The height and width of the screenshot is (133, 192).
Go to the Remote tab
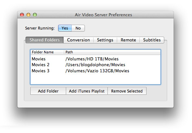(128, 40)
